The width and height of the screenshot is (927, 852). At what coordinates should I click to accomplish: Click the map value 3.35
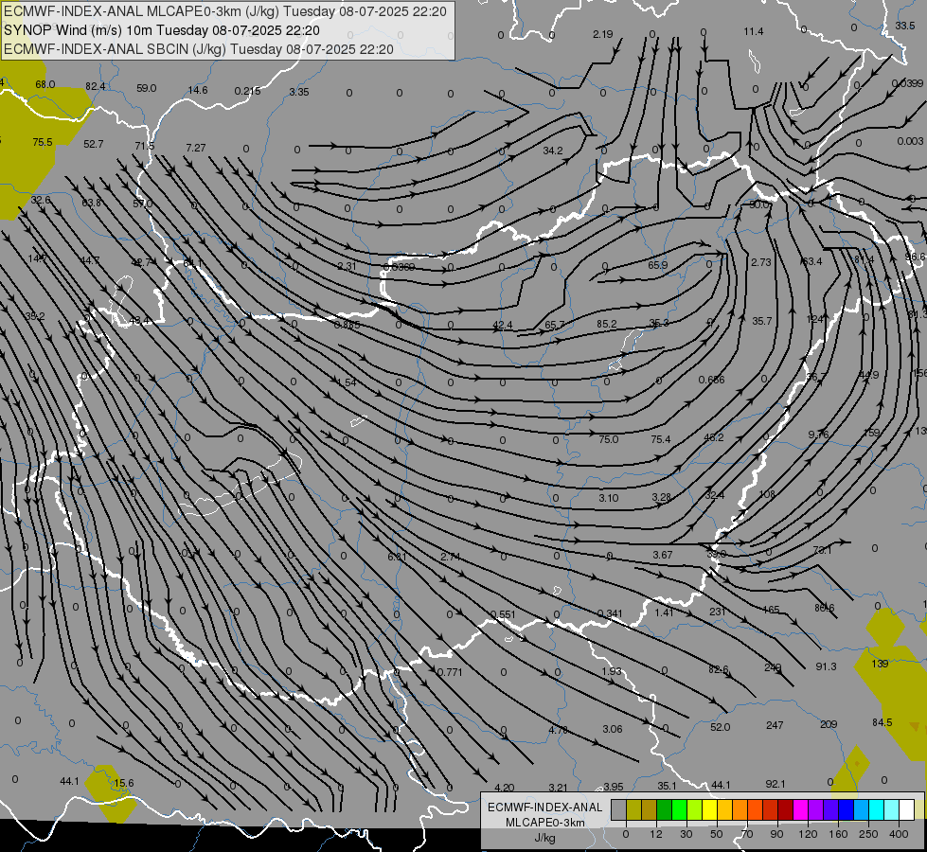pyautogui.click(x=298, y=92)
